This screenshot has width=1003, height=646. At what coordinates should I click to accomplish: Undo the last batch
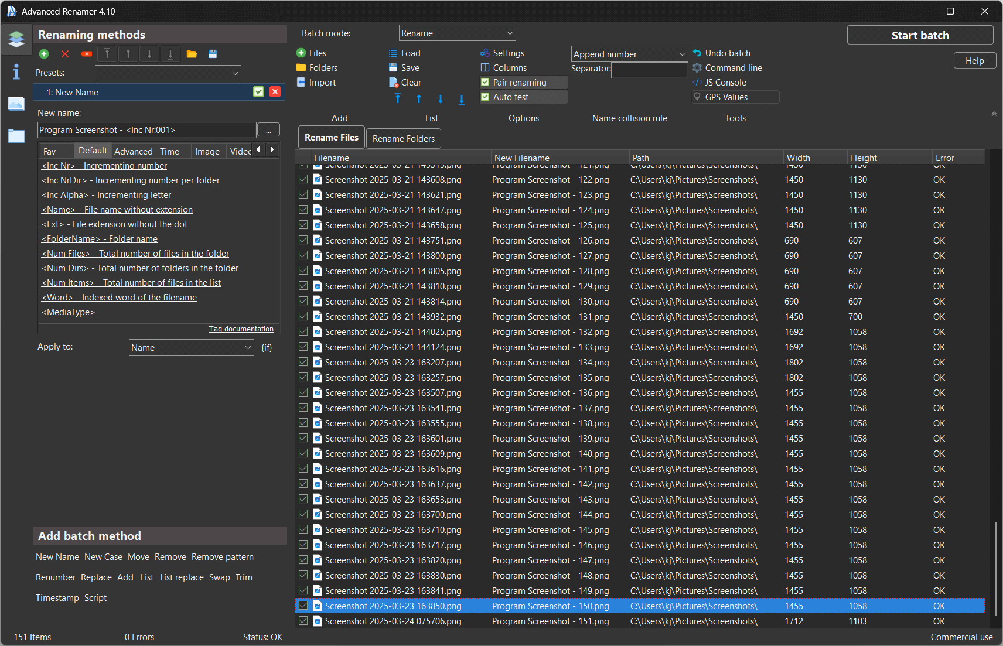(x=722, y=53)
